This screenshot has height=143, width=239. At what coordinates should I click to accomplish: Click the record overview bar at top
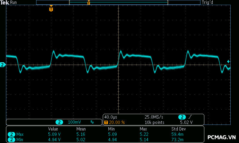[x=118, y=2]
